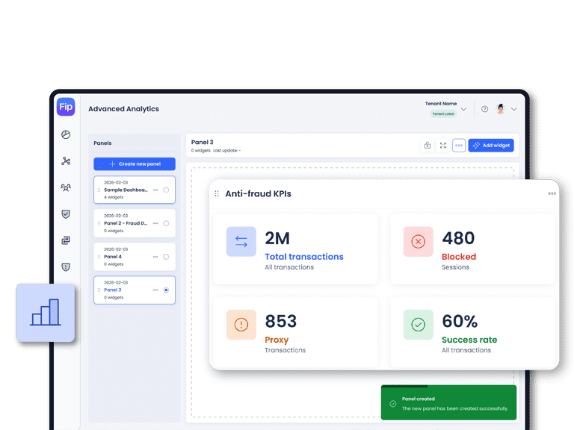Open the Panel 2 - Fraud D... entry

(x=135, y=223)
